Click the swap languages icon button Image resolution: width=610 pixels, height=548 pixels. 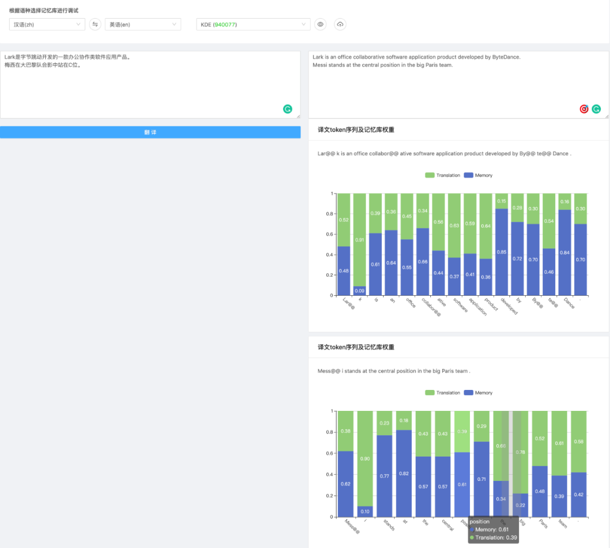point(95,24)
